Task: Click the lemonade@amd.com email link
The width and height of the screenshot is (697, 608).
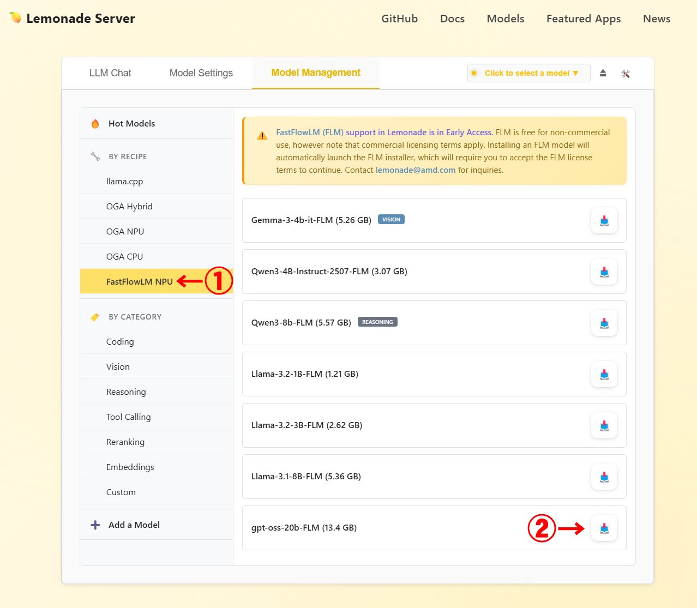Action: [x=415, y=170]
